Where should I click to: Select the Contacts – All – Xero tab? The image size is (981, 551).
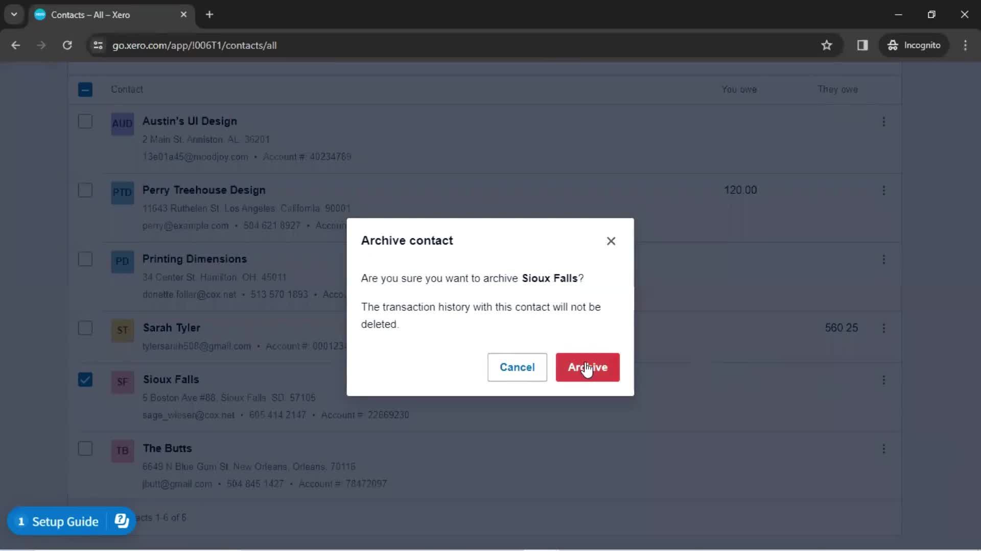(x=111, y=15)
